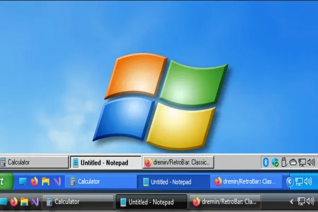Click Show Desktop icon in Vista dark quick launch
The width and height of the screenshot is (318, 212).
pyautogui.click(x=4, y=201)
